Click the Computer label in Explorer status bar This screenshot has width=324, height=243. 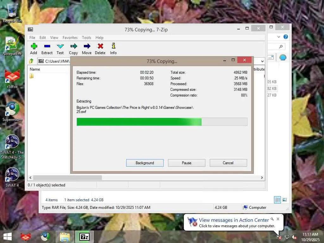(258, 208)
